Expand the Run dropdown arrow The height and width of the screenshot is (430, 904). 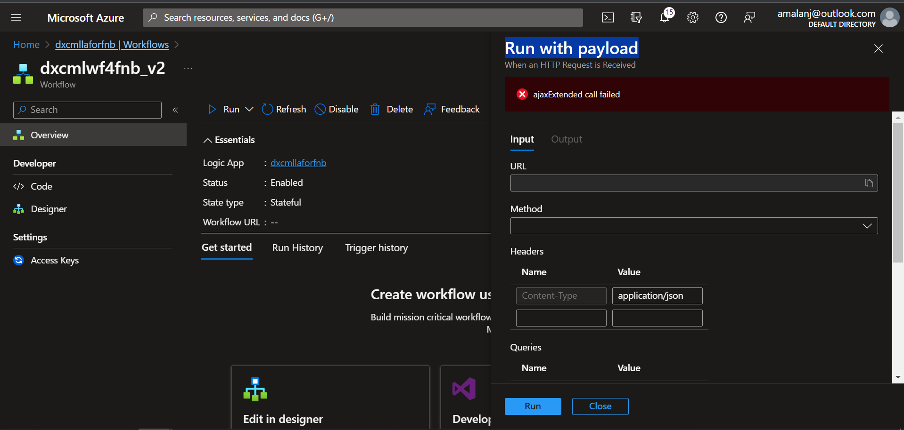pyautogui.click(x=249, y=109)
